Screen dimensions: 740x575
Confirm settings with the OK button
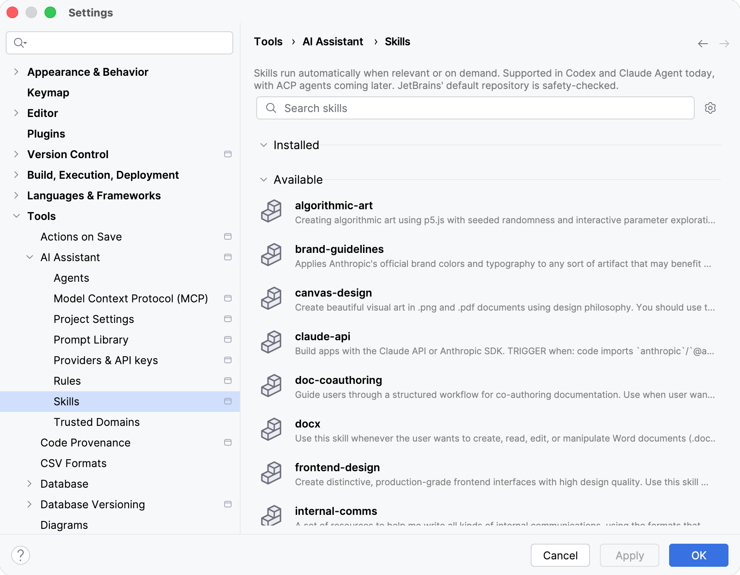(698, 555)
